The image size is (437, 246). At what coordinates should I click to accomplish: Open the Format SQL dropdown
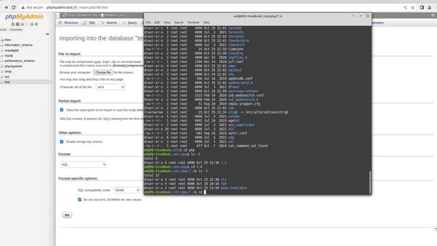[83, 165]
